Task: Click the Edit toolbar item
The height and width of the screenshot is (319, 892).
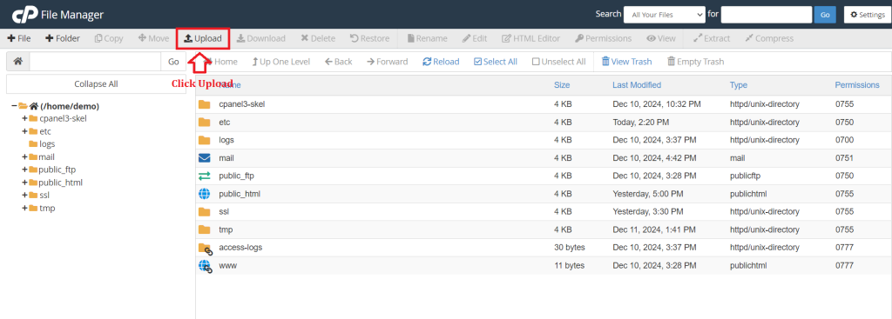Action: tap(475, 38)
